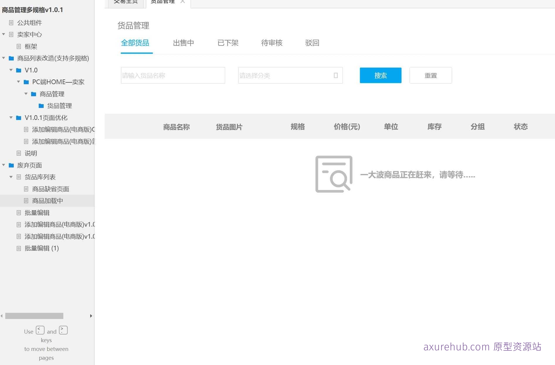Click the left scroll arrow below the sidebar

(x=1, y=316)
